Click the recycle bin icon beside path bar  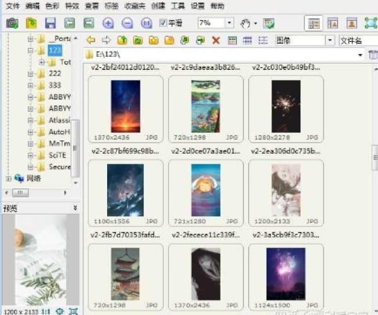(x=373, y=55)
